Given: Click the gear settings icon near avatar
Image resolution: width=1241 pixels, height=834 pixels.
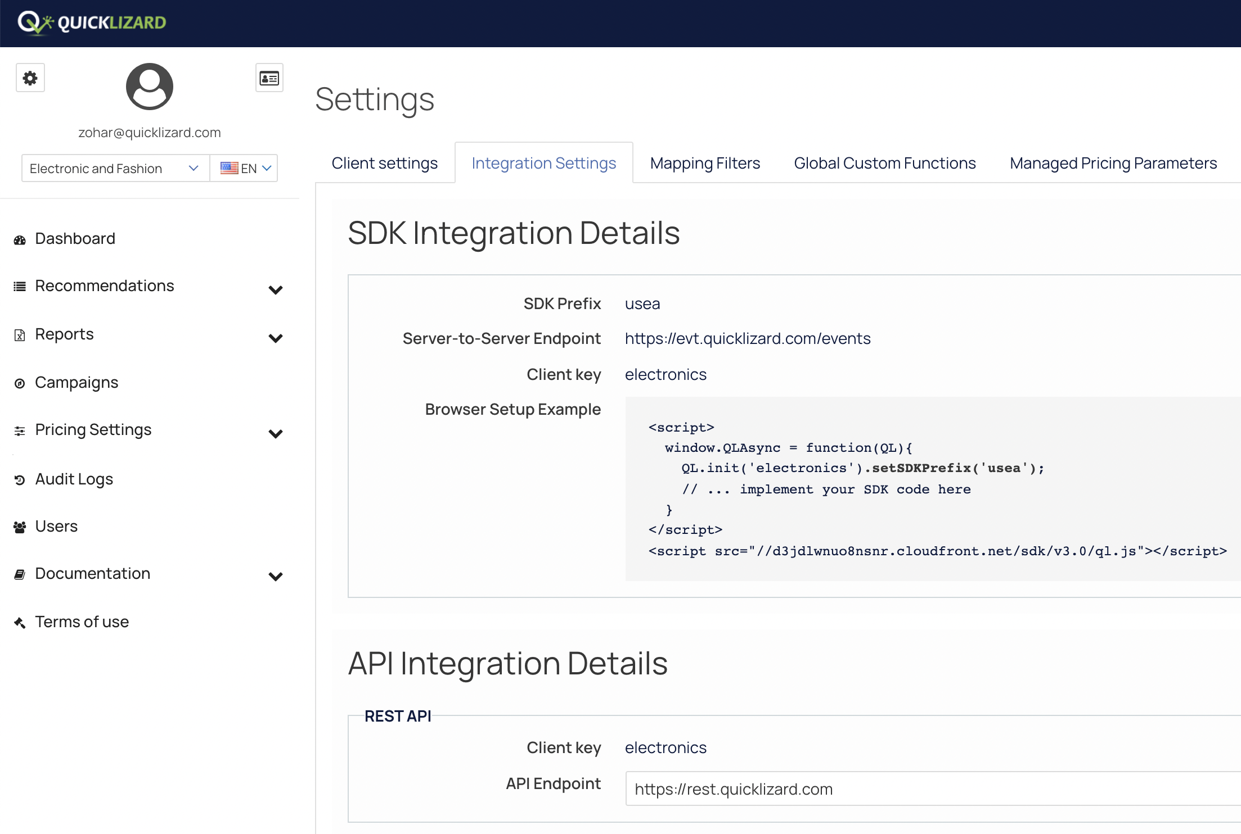Looking at the screenshot, I should tap(30, 78).
